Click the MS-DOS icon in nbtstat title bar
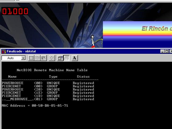This screenshot has width=172, height=129. (4, 51)
